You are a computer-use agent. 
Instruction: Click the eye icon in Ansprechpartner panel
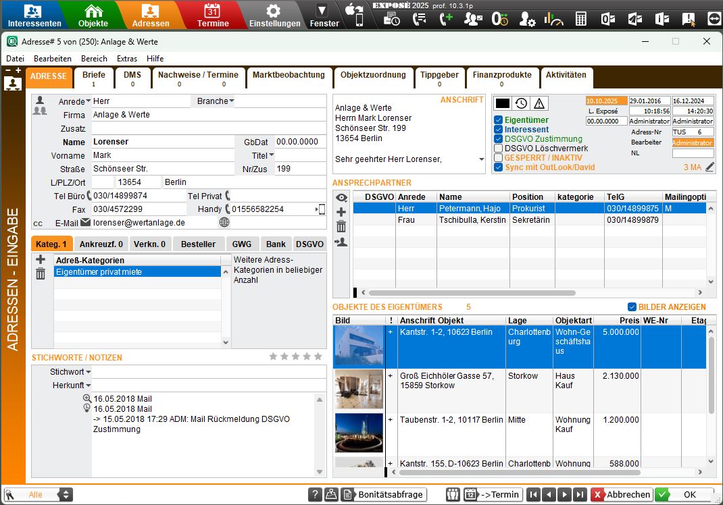[x=341, y=197]
